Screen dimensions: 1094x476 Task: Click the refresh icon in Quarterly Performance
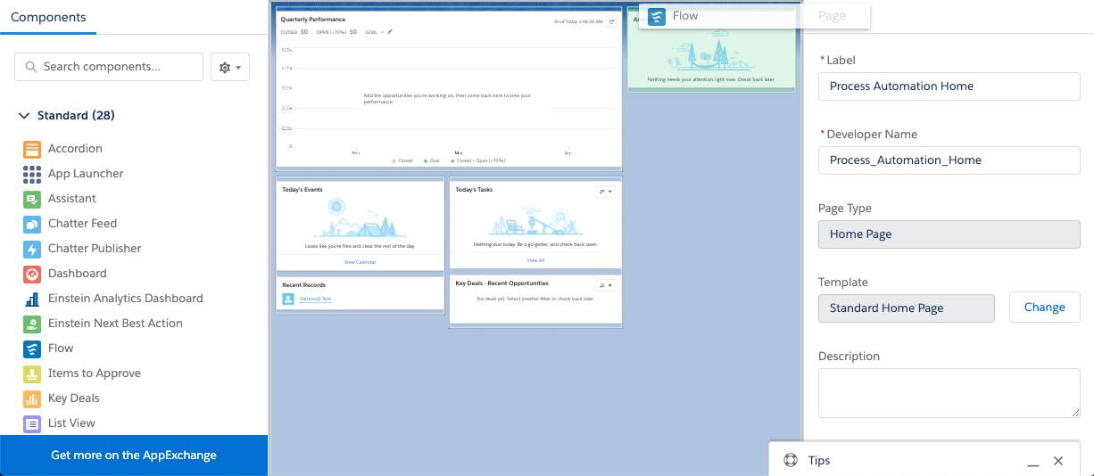click(611, 21)
